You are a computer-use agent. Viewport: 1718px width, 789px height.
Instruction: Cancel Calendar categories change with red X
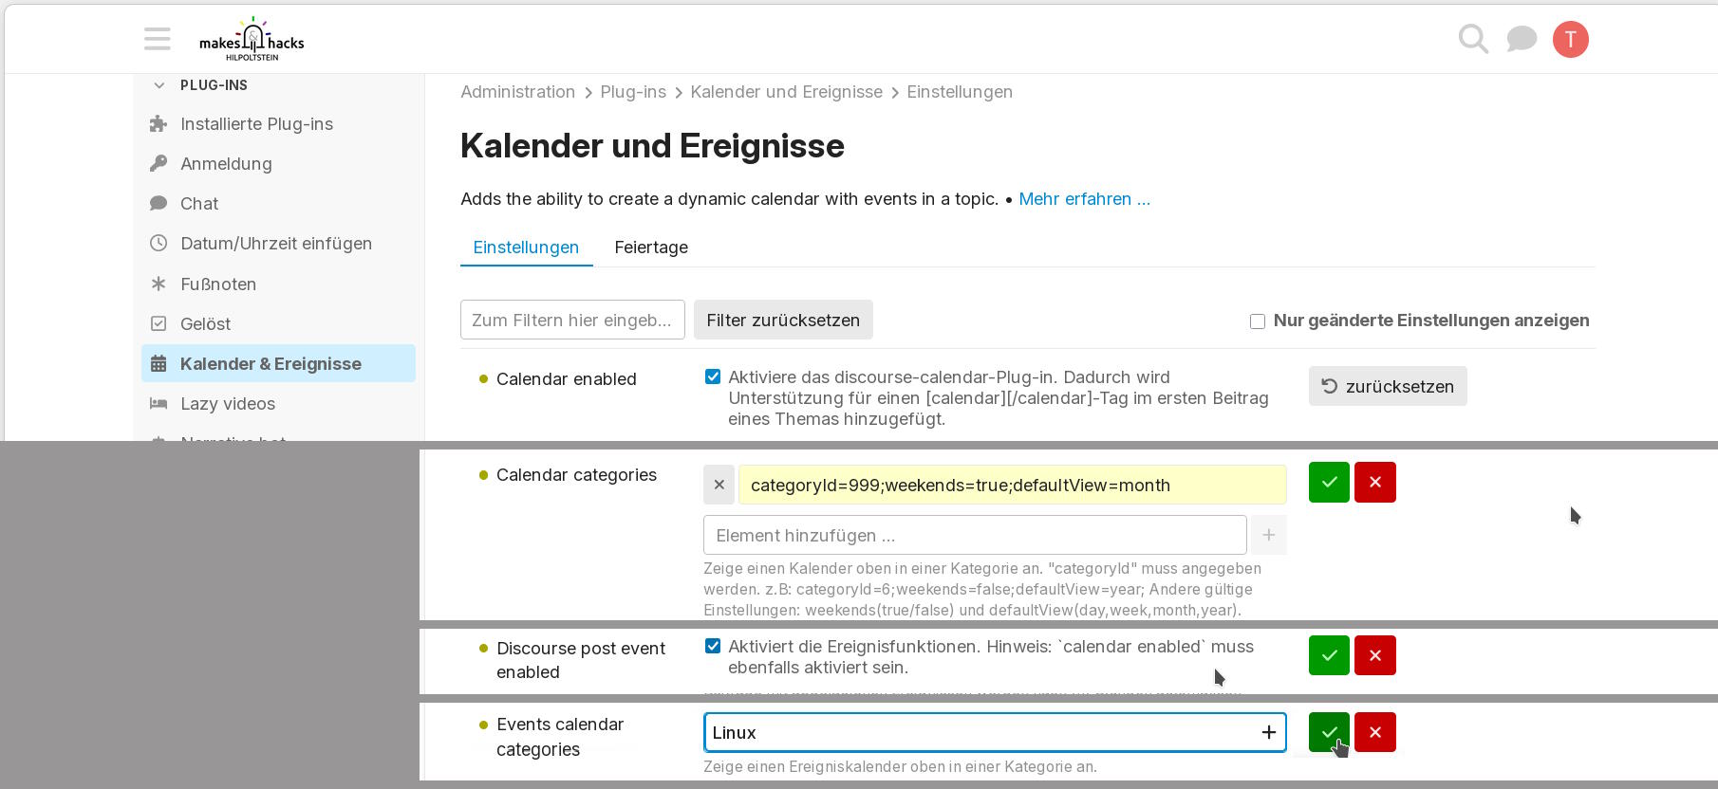(x=1374, y=482)
